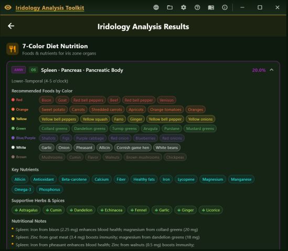The height and width of the screenshot is (251, 288).
Task: Select the Mustard greens chip
Action: click(x=200, y=128)
